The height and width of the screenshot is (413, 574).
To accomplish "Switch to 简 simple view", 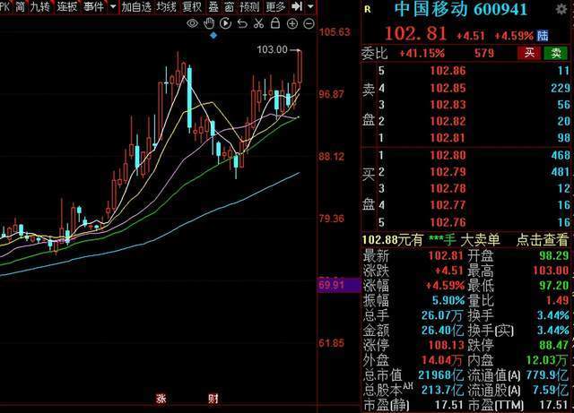I will (20, 6).
